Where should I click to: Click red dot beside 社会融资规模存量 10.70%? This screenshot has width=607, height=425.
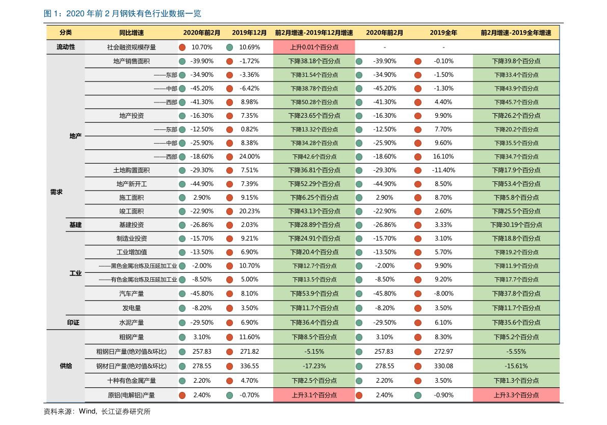(x=182, y=47)
